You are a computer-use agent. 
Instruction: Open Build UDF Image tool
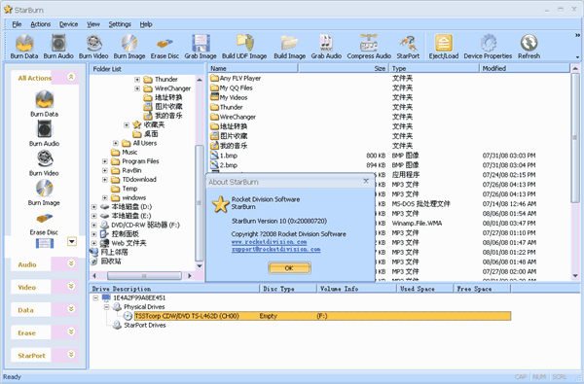[244, 47]
